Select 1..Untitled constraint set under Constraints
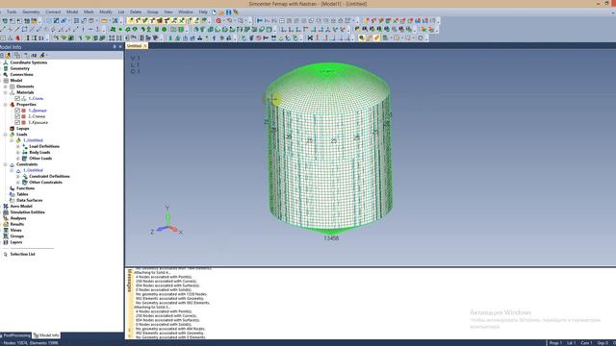 tap(33, 170)
